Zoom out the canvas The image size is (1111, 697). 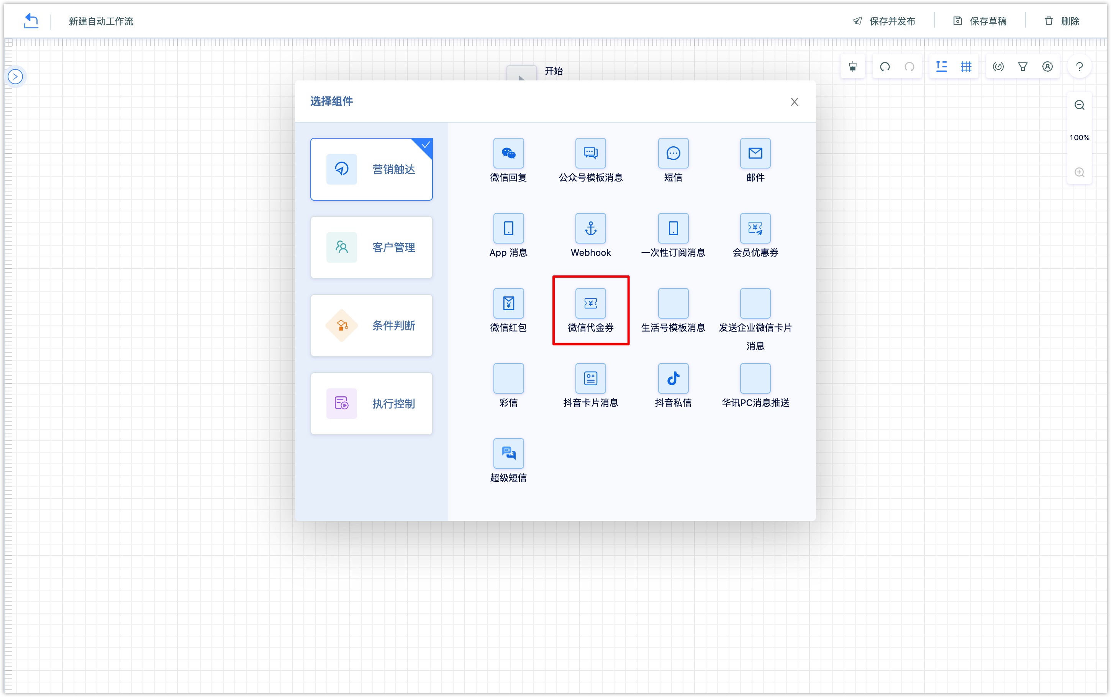click(1079, 105)
